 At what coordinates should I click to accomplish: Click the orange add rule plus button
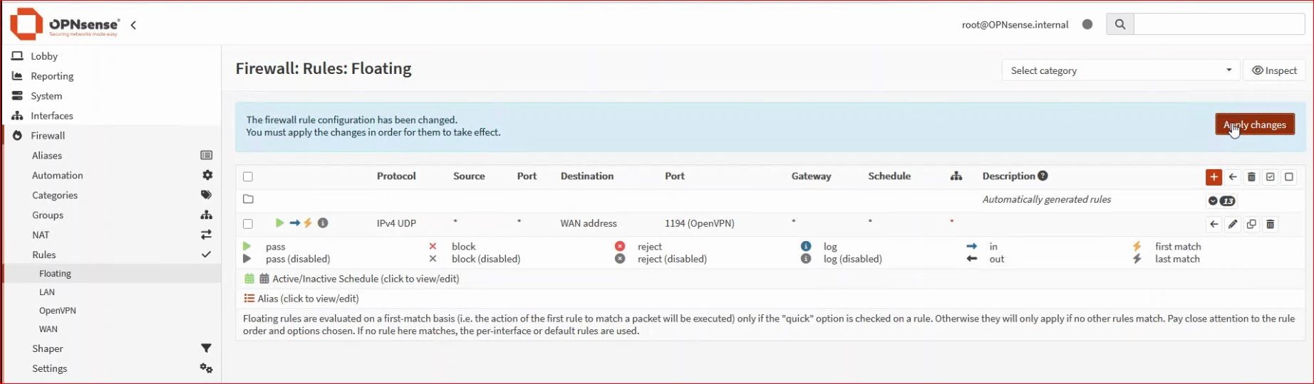1214,177
